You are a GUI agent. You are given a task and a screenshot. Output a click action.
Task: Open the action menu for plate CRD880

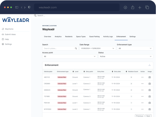(142, 84)
